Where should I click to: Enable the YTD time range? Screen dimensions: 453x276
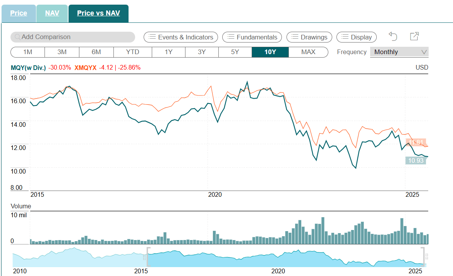pyautogui.click(x=132, y=52)
